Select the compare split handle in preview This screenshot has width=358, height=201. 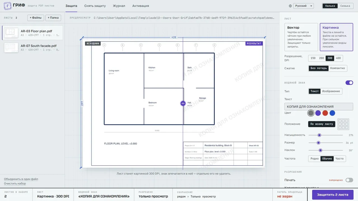pos(183,103)
